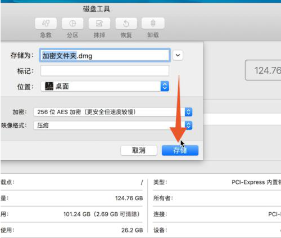
Task: Click the 124.76 capacity box
Action: 263,70
